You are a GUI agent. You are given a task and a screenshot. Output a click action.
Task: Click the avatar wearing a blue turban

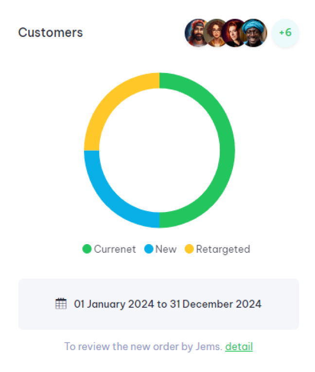point(255,33)
